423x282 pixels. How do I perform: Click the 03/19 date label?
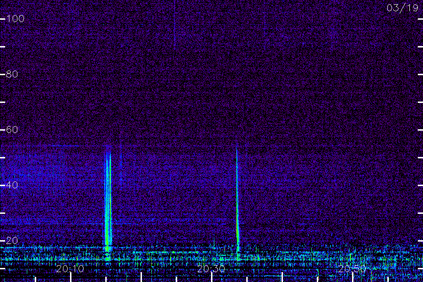click(x=402, y=8)
